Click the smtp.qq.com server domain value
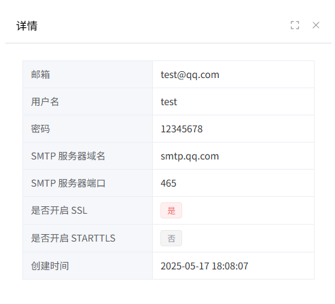Screen dimensions: 335x304 pos(190,156)
